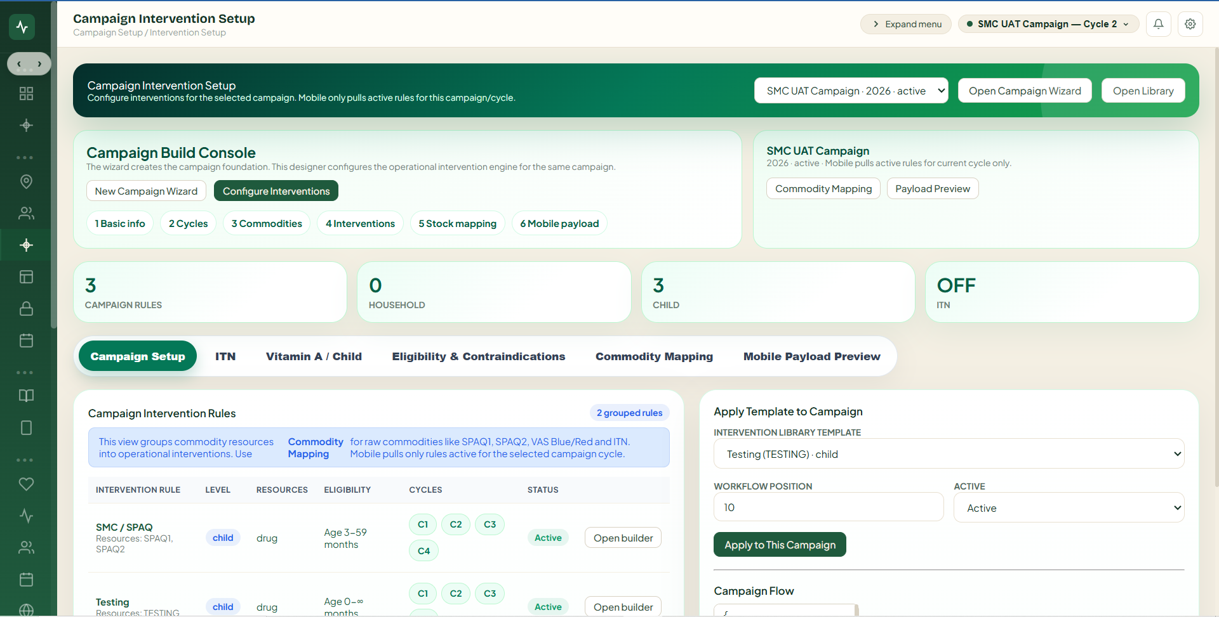Click the users icon below the activity pulse
Screen dimensions: 1219x617
tap(26, 547)
